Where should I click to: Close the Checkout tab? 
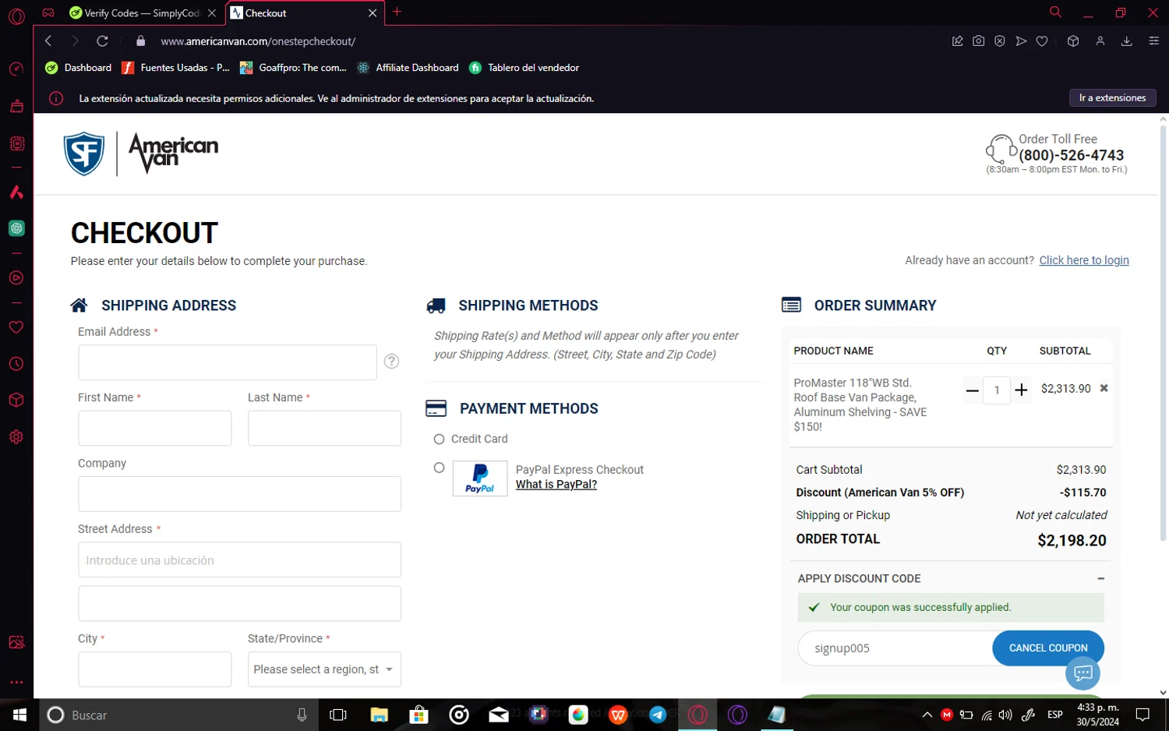372,13
